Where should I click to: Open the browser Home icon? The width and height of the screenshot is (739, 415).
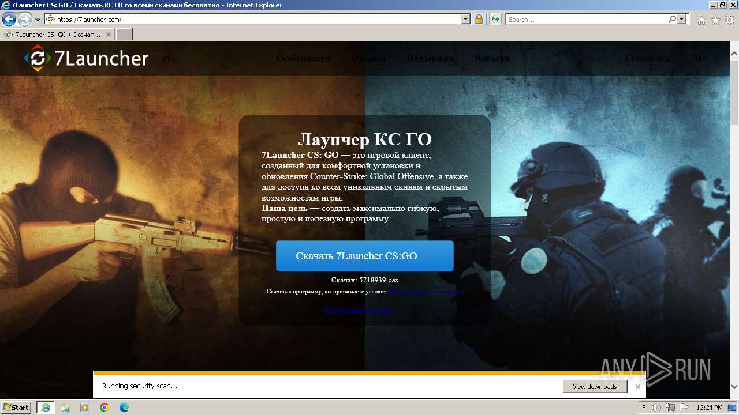coord(701,20)
